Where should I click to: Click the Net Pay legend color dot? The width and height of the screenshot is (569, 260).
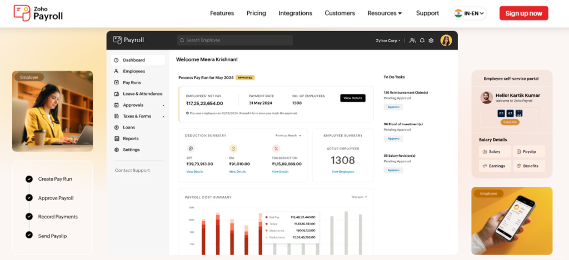(267, 217)
